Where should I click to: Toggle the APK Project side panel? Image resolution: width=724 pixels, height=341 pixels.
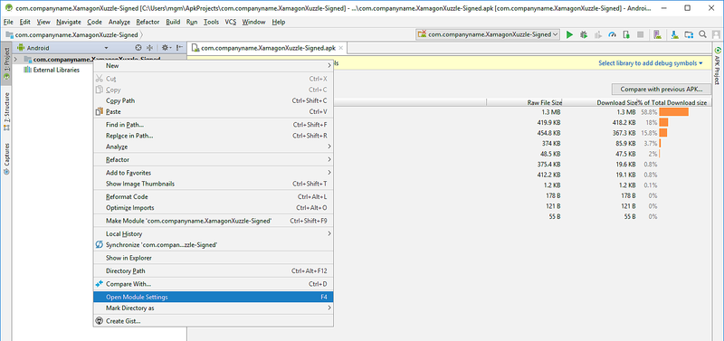pyautogui.click(x=718, y=65)
